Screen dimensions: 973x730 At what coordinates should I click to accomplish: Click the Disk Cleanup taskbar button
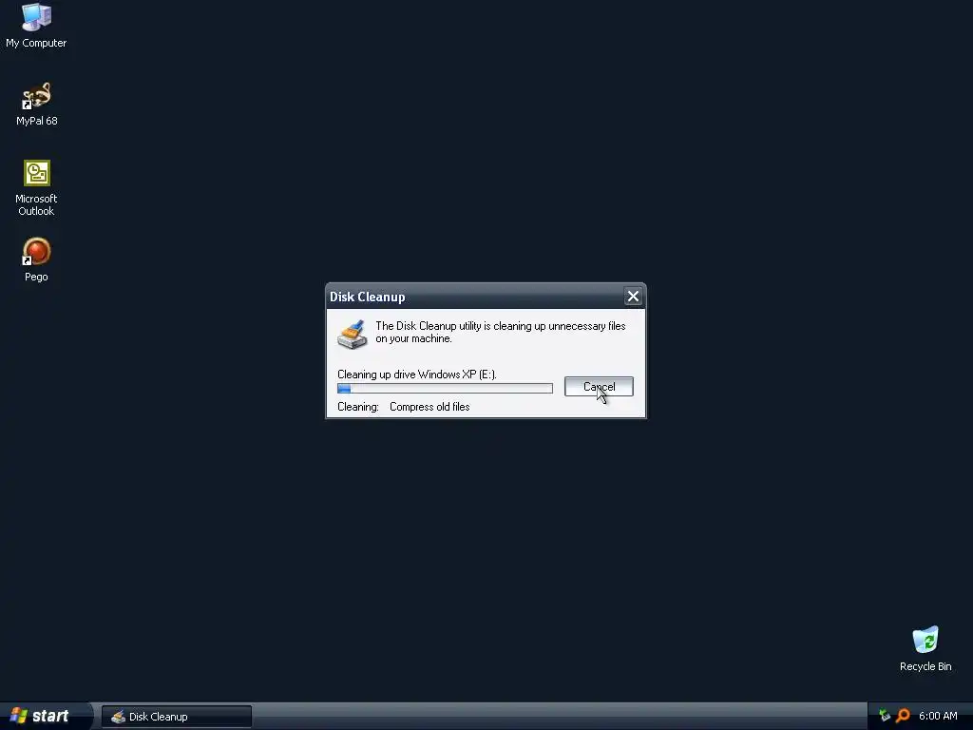pos(177,717)
